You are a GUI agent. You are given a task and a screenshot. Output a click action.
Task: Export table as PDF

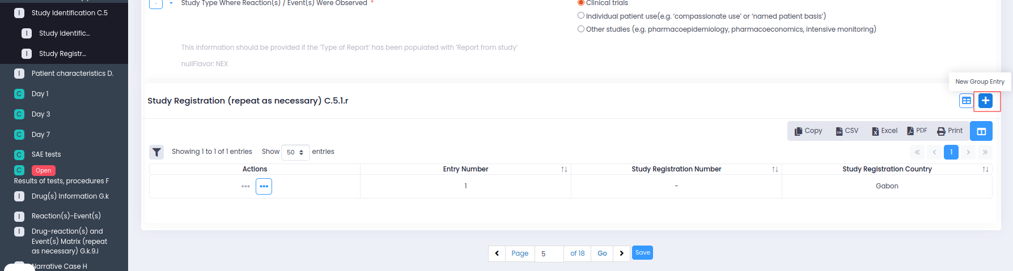tap(917, 131)
